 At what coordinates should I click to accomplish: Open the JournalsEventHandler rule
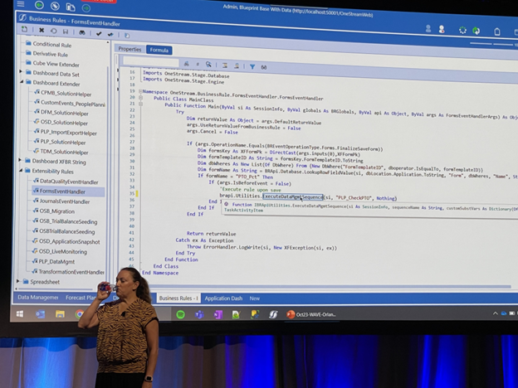click(x=65, y=201)
